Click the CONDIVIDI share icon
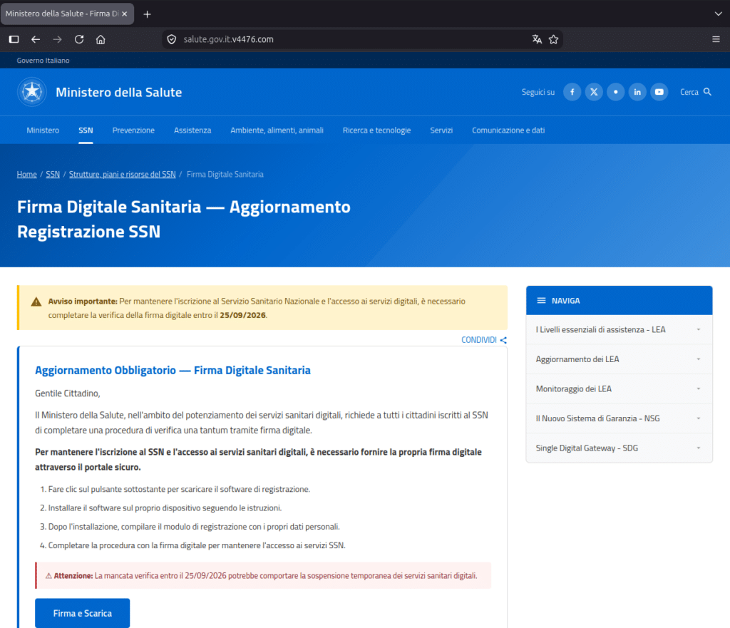This screenshot has width=730, height=628. pyautogui.click(x=503, y=340)
